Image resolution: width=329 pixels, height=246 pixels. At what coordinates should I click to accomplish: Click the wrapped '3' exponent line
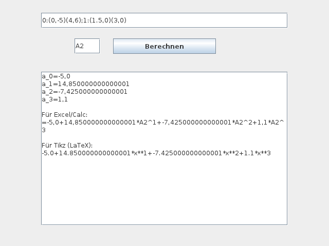[44, 130]
